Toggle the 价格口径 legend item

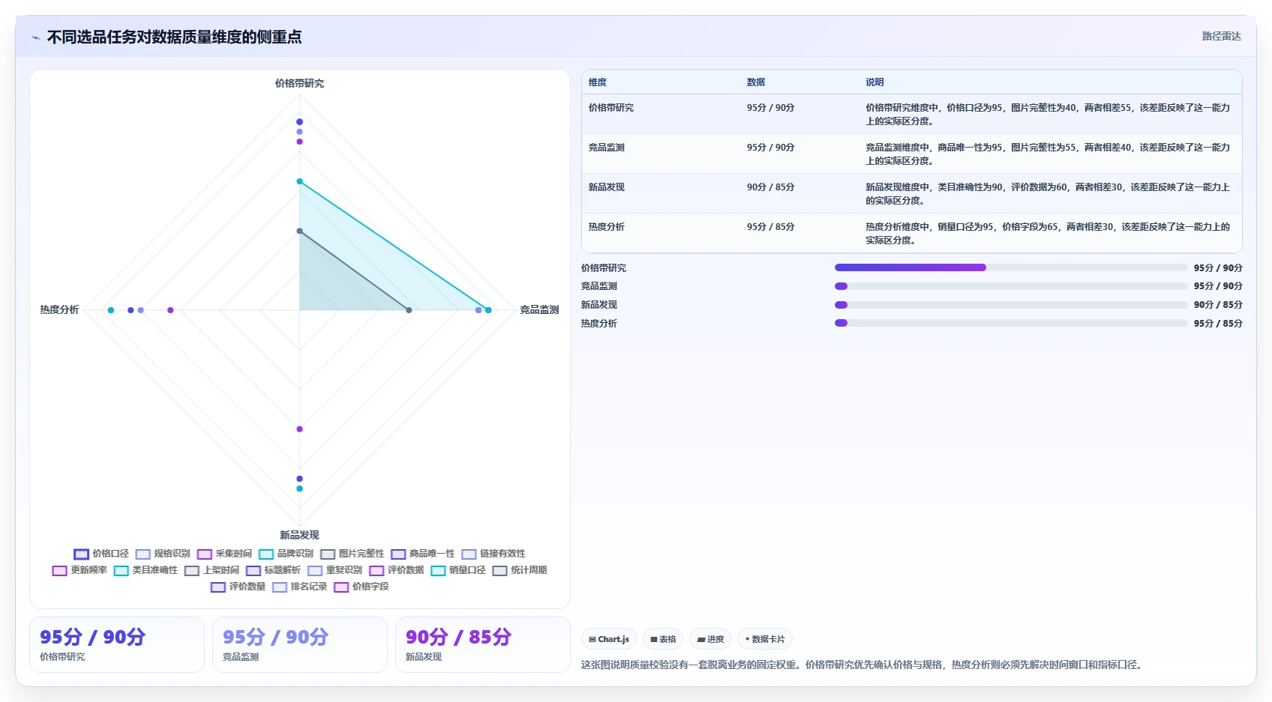pyautogui.click(x=101, y=554)
